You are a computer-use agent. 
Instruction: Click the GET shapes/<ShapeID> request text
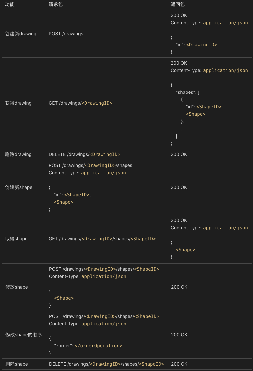click(x=102, y=239)
